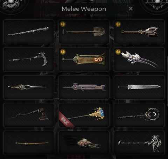Image resolution: width=168 pixels, height=159 pixels.
Task: Select the golden katana weapon
Action: click(29, 143)
